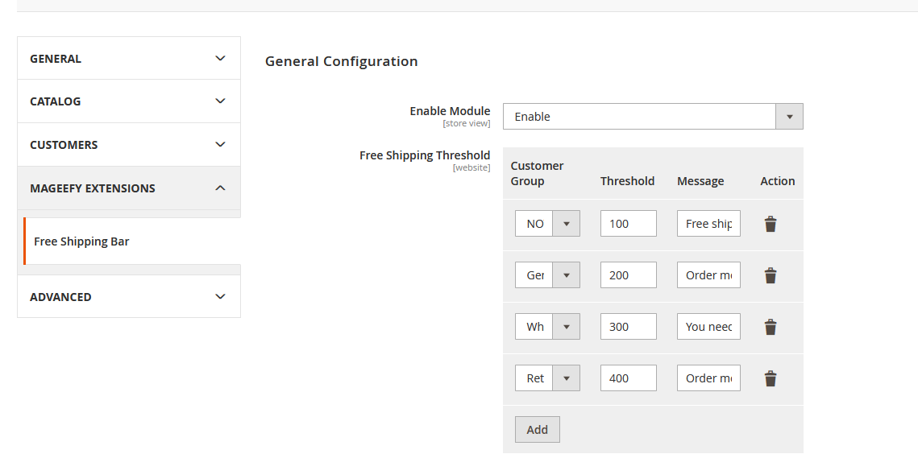Open customer group dropdown in first row

(x=547, y=224)
